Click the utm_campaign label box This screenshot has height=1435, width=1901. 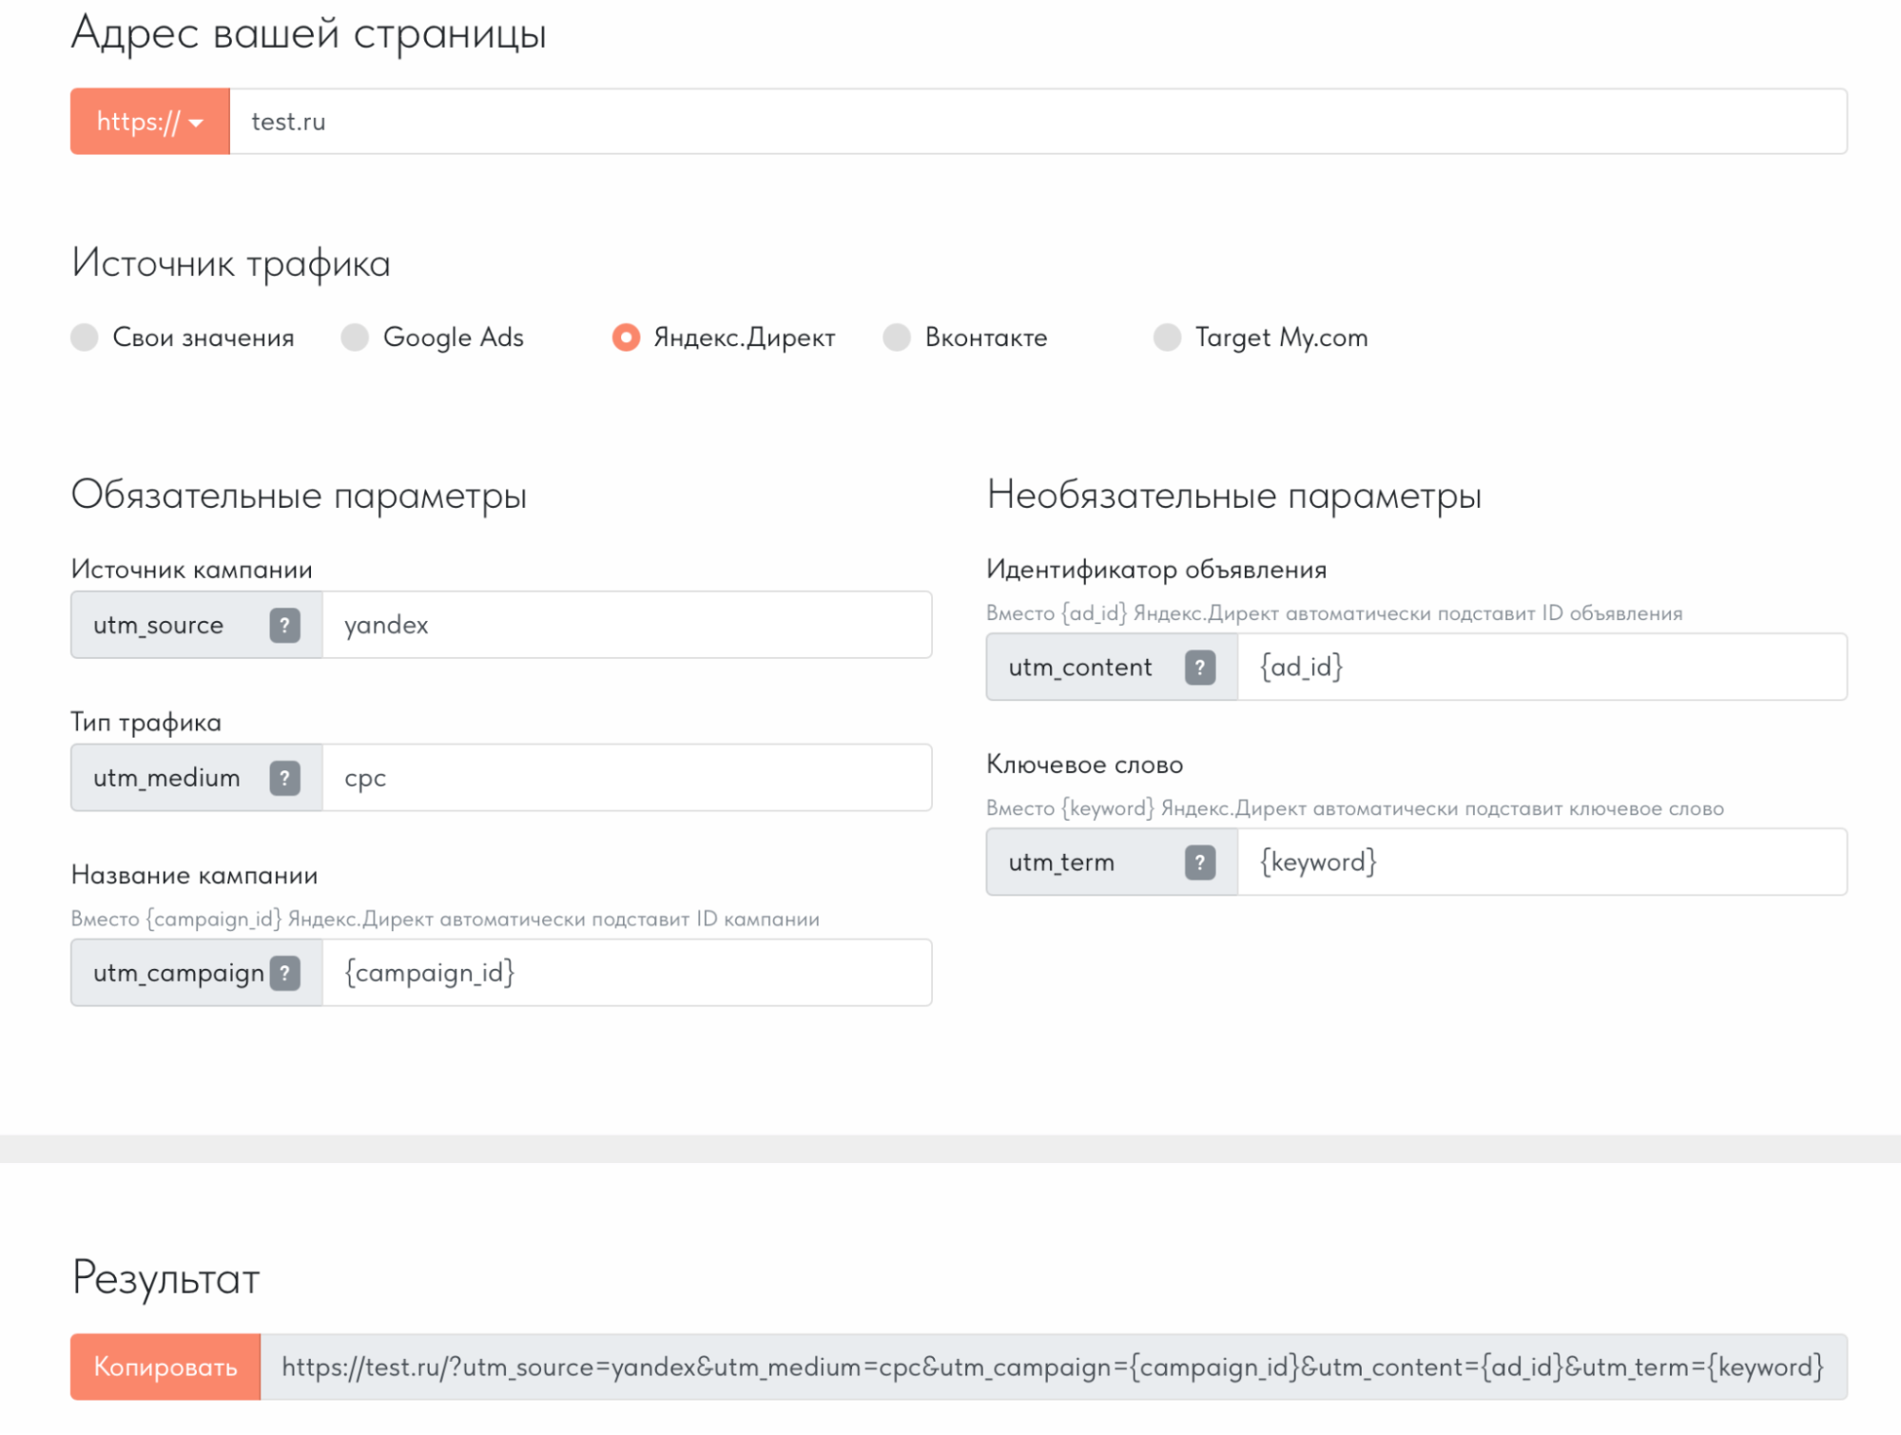[x=178, y=973]
